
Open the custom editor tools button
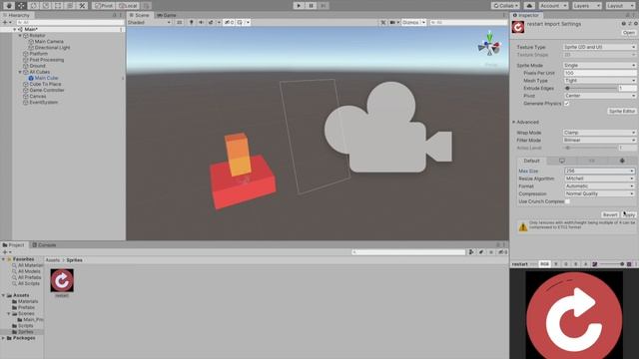click(x=82, y=6)
